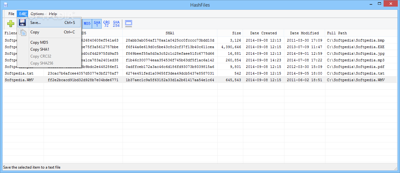Screen dimensions: 400x173
Task: Click Date Modified 2014-09-05 18:00
Action: (x=305, y=73)
